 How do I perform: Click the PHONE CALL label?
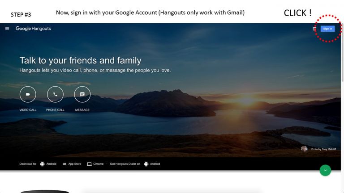pyautogui.click(x=55, y=110)
